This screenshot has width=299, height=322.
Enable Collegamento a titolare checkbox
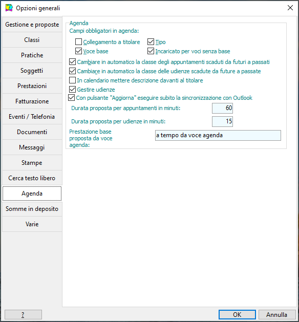78,42
